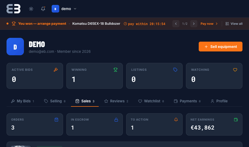Click the To Action bell icon
The width and height of the screenshot is (249, 147).
(x=176, y=120)
